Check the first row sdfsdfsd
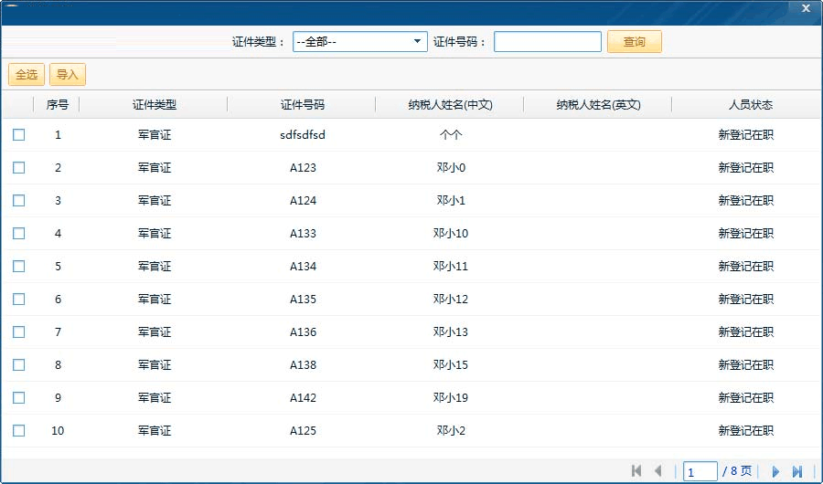This screenshot has height=484, width=823. pos(19,135)
